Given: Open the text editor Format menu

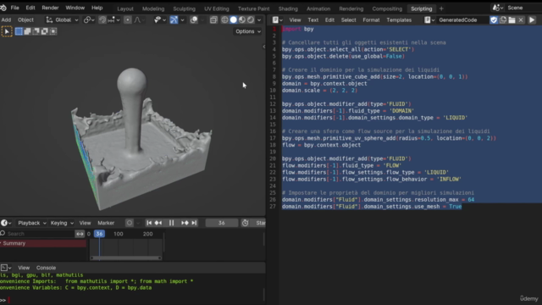Looking at the screenshot, I should (371, 20).
